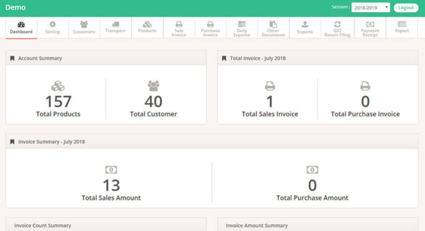Click the Purchase Invoice printer icon in navbar
The height and width of the screenshot is (231, 425).
point(210,24)
